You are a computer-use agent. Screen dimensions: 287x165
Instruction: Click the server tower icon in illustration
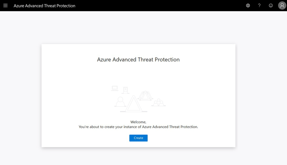(125, 90)
